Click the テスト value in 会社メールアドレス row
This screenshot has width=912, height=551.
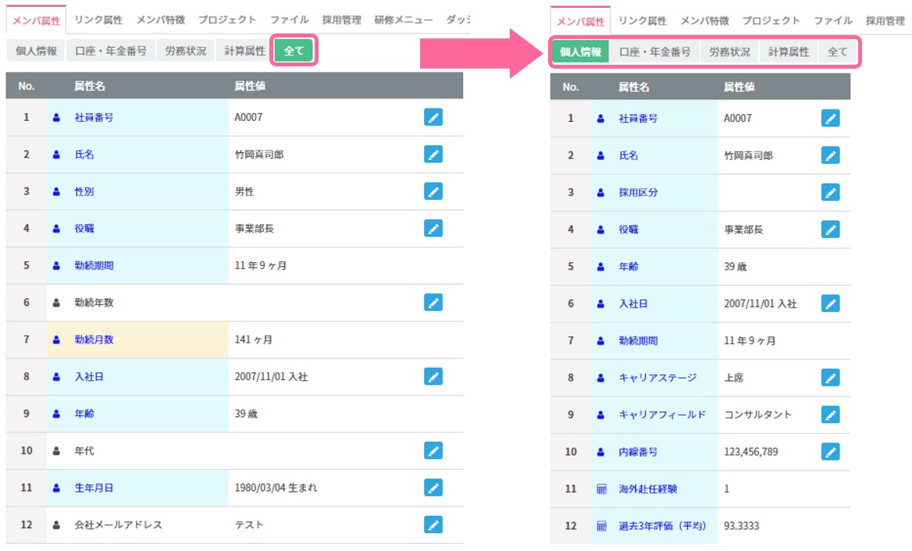coord(249,524)
